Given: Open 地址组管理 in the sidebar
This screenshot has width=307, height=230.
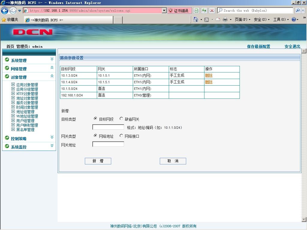Looking at the screenshot, I should [x=25, y=112].
